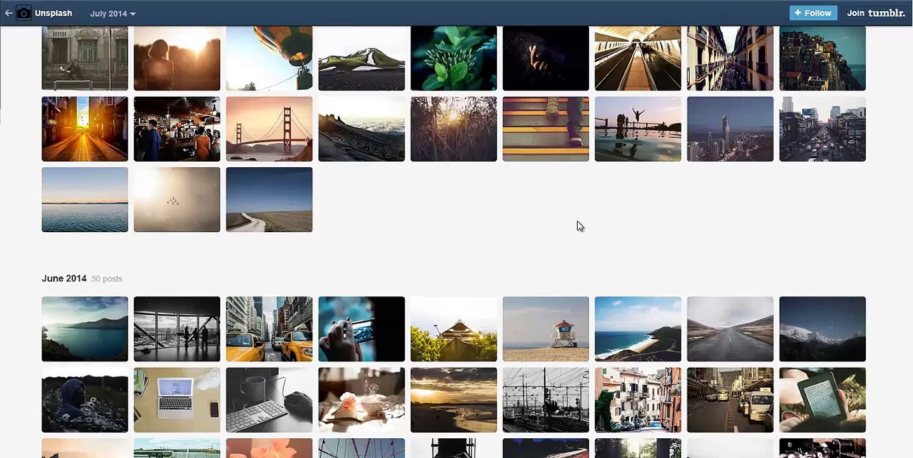Open the yellow buses on street photo
Screen dimensions: 913x458
point(730,400)
